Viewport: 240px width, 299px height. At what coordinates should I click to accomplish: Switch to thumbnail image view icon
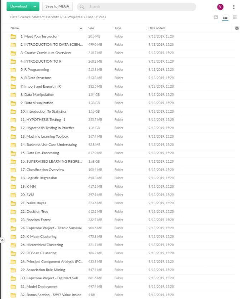click(216, 17)
